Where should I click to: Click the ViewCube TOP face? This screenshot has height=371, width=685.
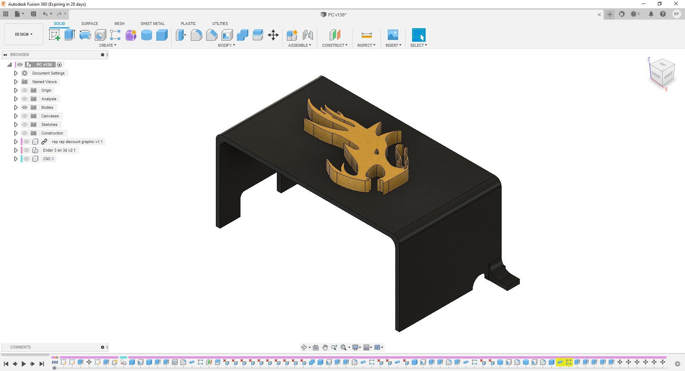point(662,65)
